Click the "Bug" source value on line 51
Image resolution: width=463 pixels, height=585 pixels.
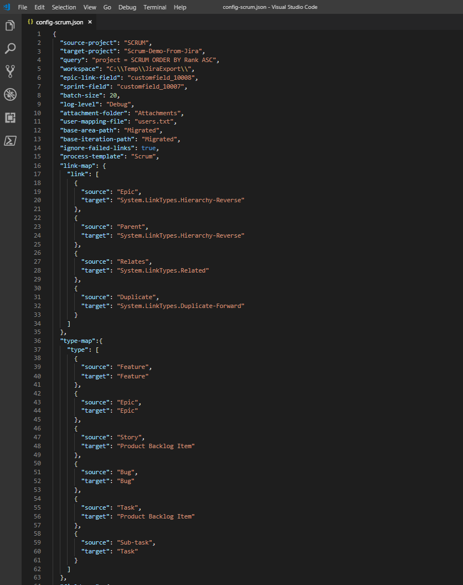click(x=126, y=473)
